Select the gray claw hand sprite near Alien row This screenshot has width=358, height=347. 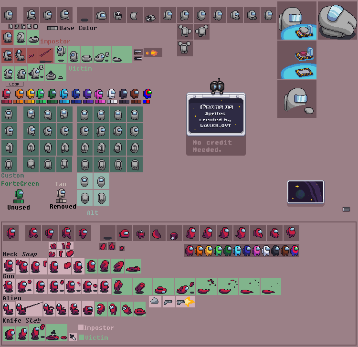click(x=155, y=301)
